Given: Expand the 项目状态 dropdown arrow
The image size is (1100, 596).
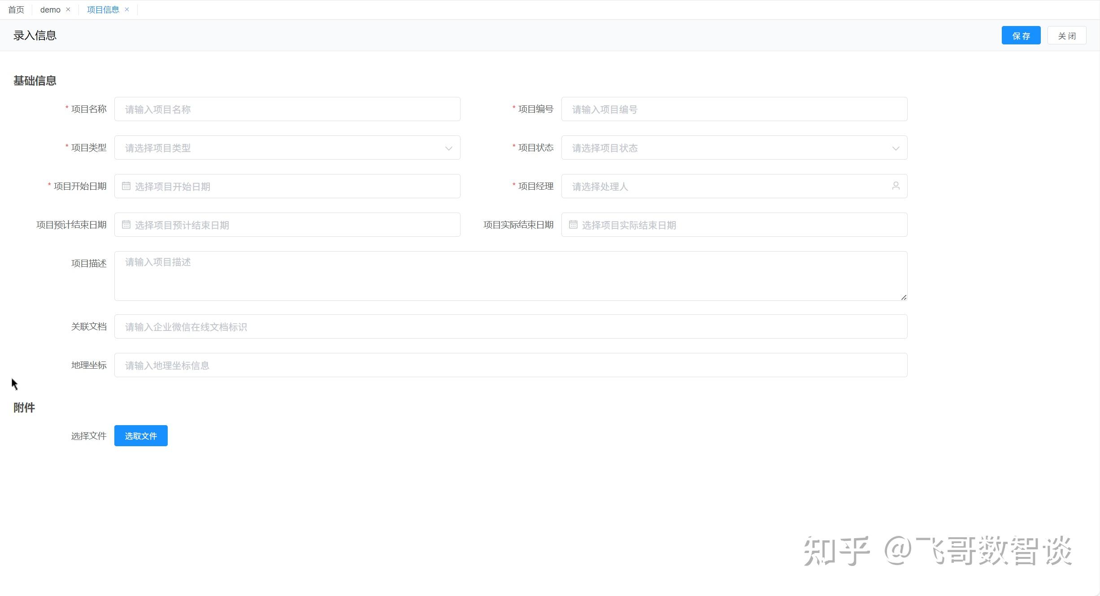Looking at the screenshot, I should pyautogui.click(x=896, y=148).
